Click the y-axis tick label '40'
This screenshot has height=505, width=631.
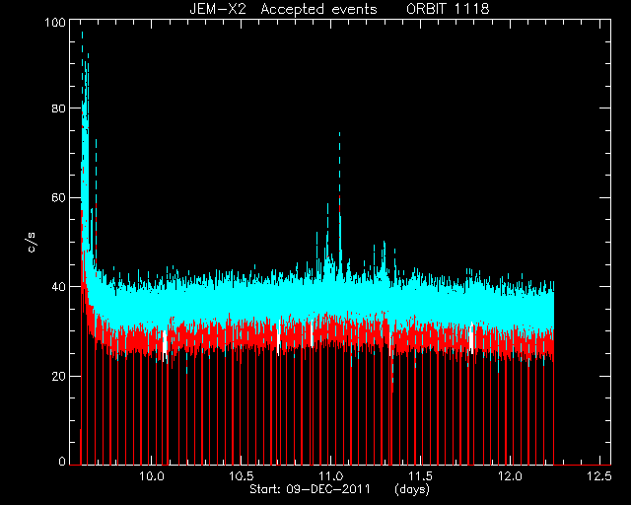(59, 287)
